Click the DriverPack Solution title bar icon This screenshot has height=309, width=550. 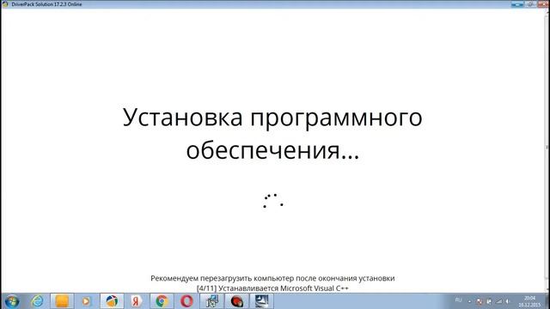pyautogui.click(x=5, y=4)
